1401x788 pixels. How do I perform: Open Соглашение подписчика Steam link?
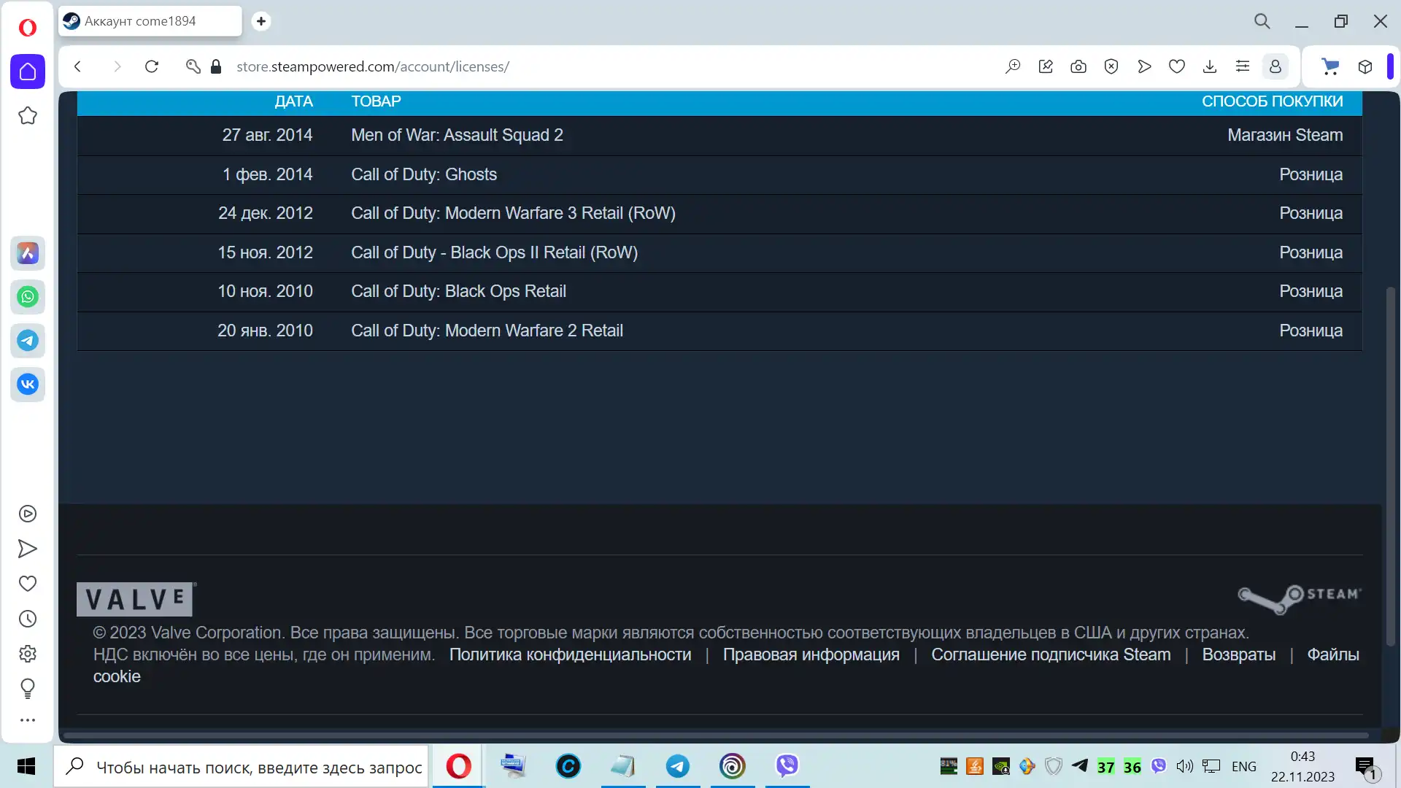(x=1051, y=654)
